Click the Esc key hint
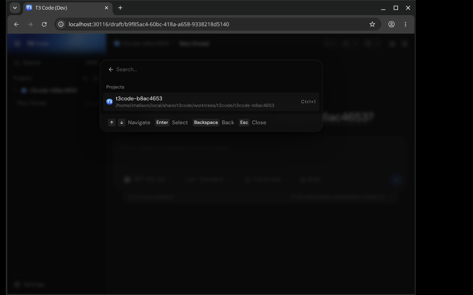 (x=244, y=122)
